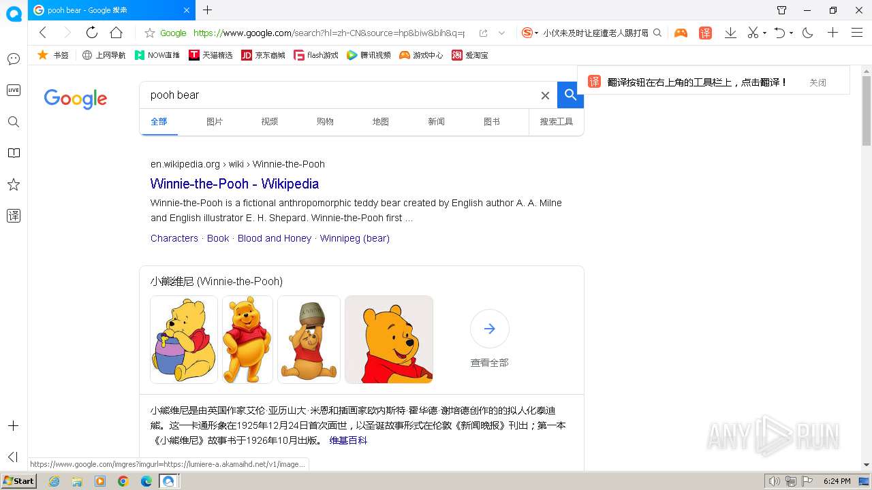
Task: Open the chat bubble icon in left sidebar
Action: point(13,59)
